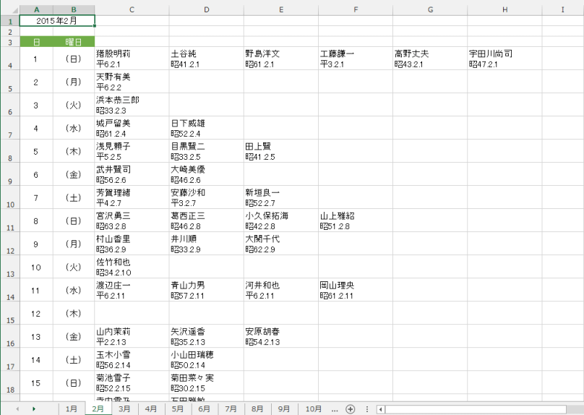Click the horizontal scrollbar left arrow
Viewport: 584px width, 415px height.
[x=380, y=409]
